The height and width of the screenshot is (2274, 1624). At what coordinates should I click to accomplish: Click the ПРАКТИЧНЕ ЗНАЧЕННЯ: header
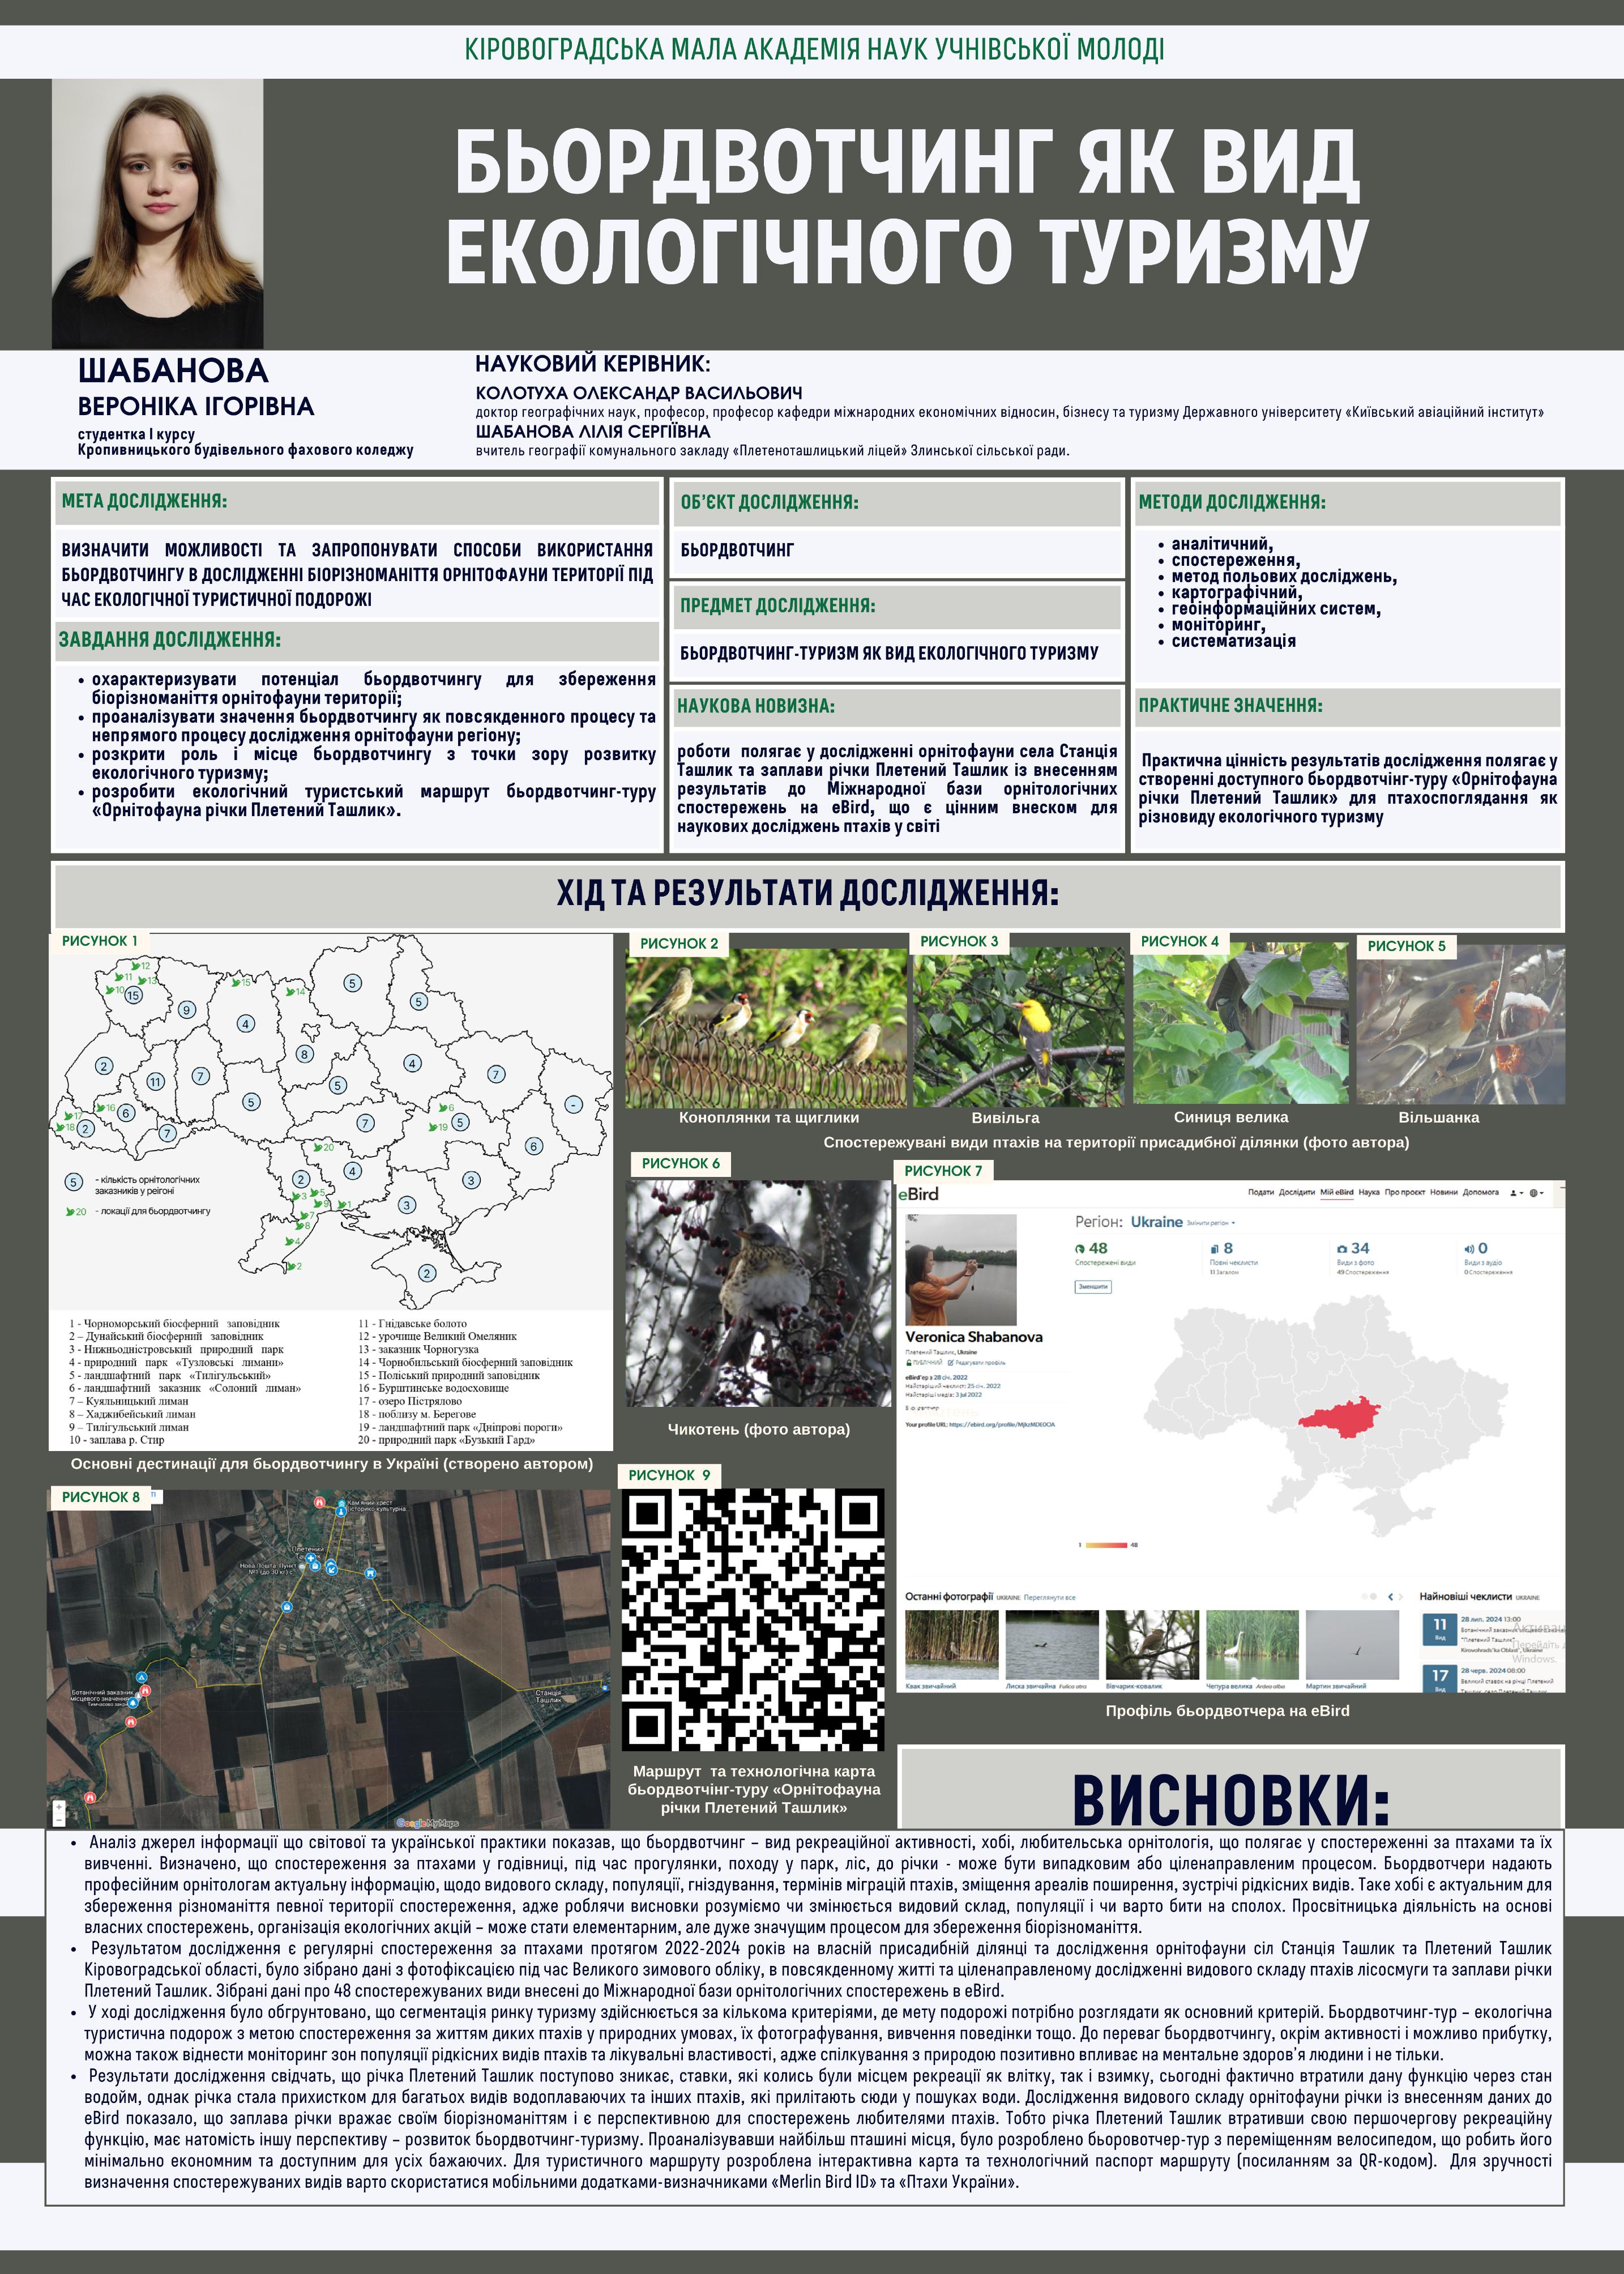pyautogui.click(x=1230, y=705)
